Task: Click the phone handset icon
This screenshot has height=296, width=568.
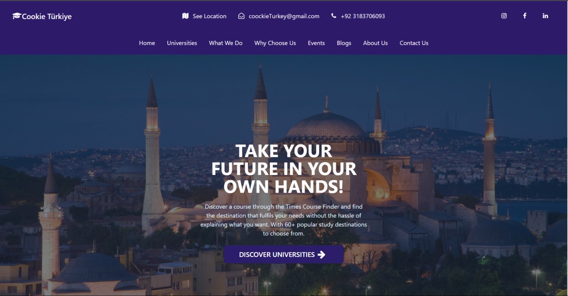Action: click(x=334, y=16)
